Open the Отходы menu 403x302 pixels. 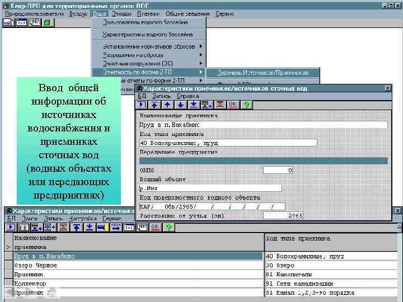pyautogui.click(x=121, y=14)
